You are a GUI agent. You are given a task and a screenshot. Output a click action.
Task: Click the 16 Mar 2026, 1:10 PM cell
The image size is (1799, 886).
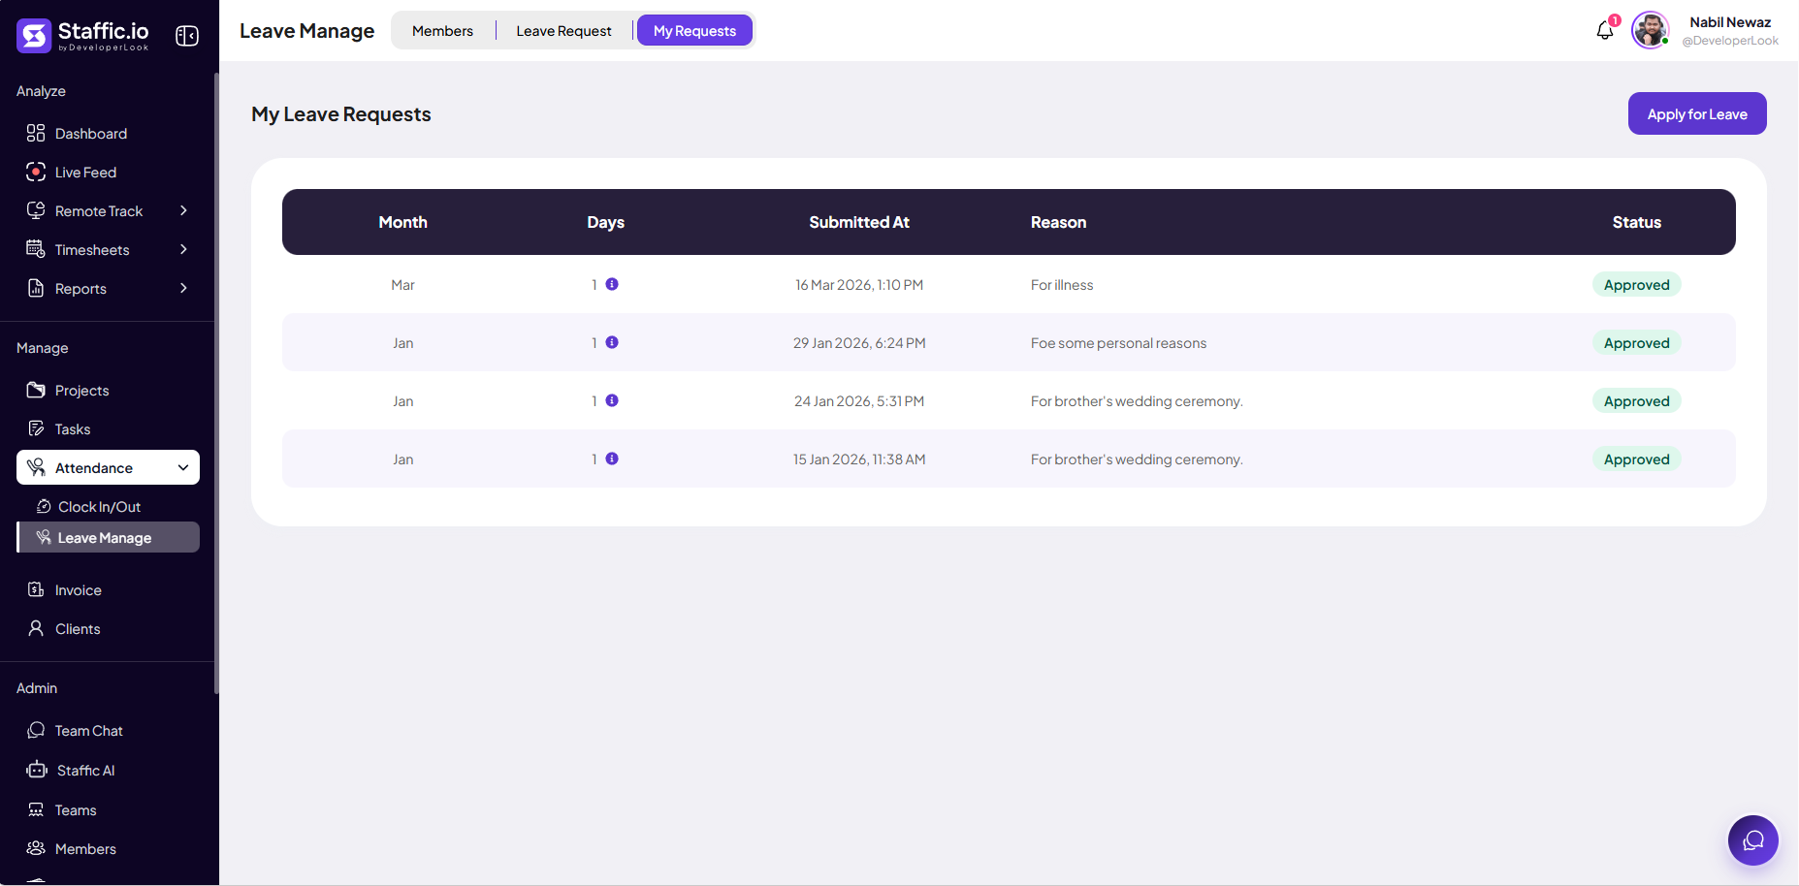859,284
